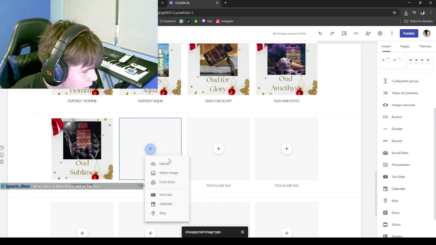Select the Oud for Glory image

tap(218, 69)
